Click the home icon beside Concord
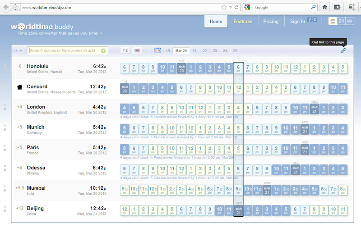The width and height of the screenshot is (361, 228). [x=19, y=87]
